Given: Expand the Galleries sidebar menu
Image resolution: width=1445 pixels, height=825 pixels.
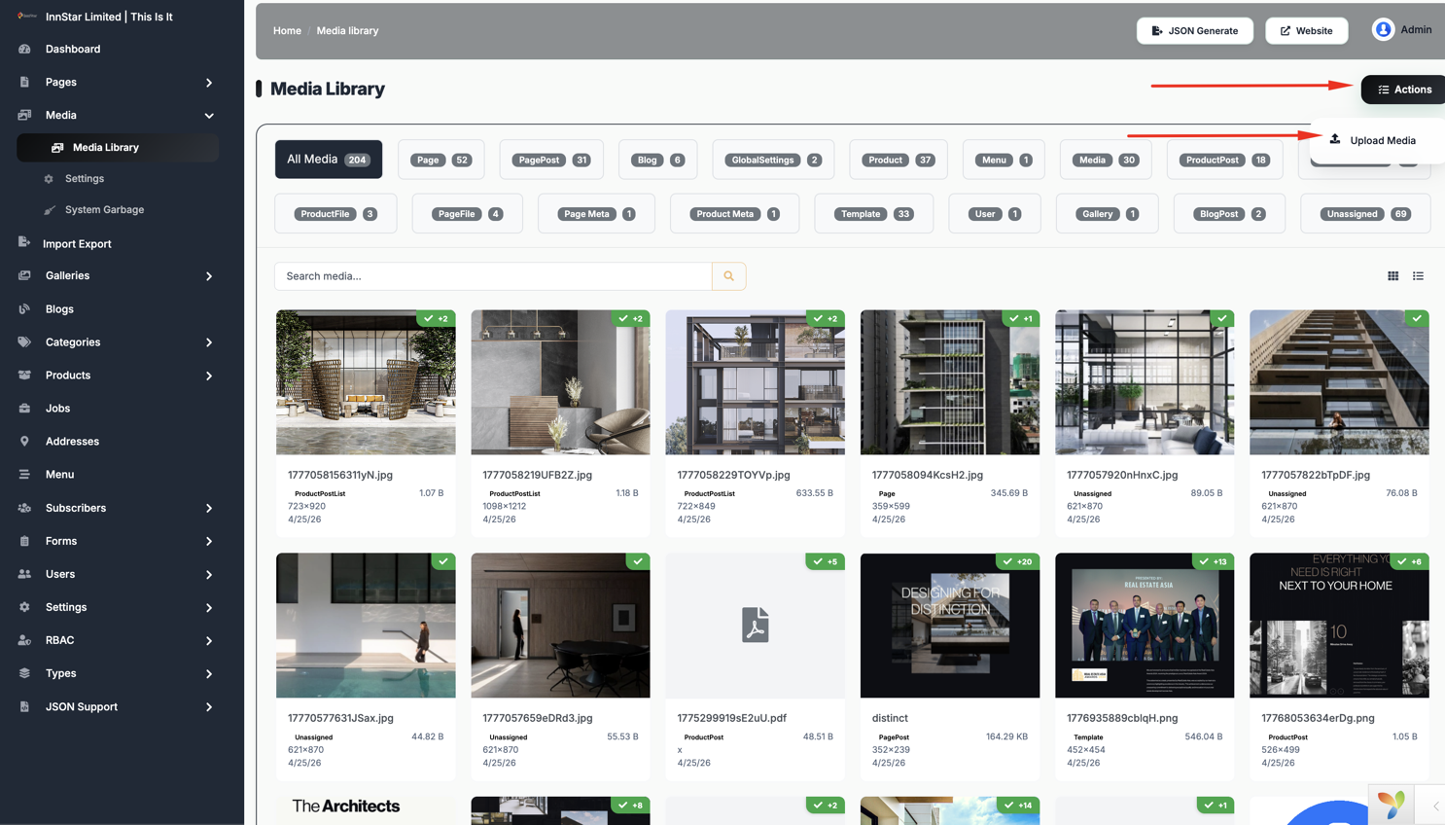Looking at the screenshot, I should point(209,276).
